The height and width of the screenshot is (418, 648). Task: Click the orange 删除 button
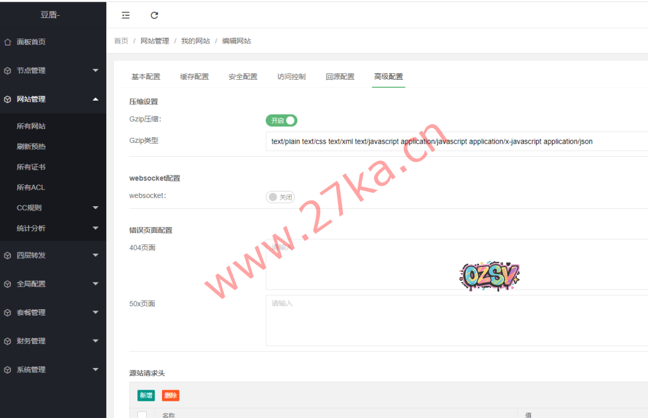(x=170, y=395)
